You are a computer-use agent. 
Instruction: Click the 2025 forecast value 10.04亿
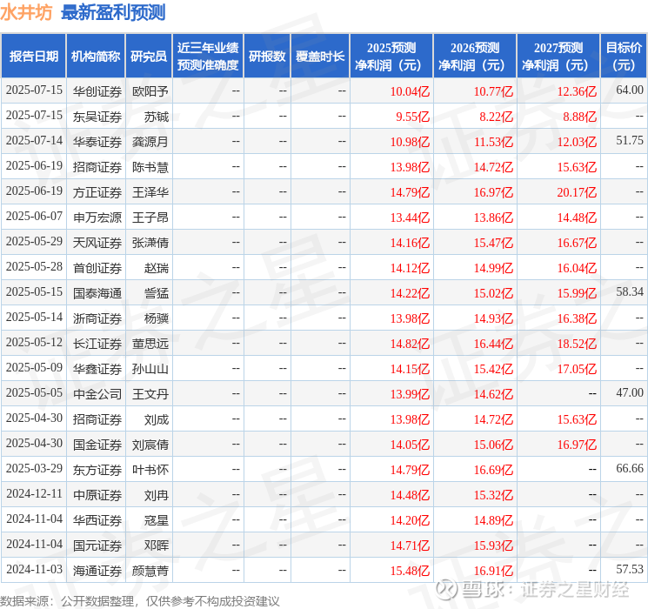[410, 91]
